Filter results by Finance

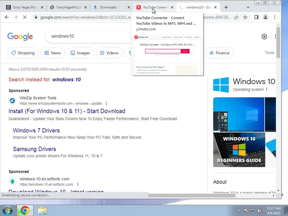[x=219, y=53]
